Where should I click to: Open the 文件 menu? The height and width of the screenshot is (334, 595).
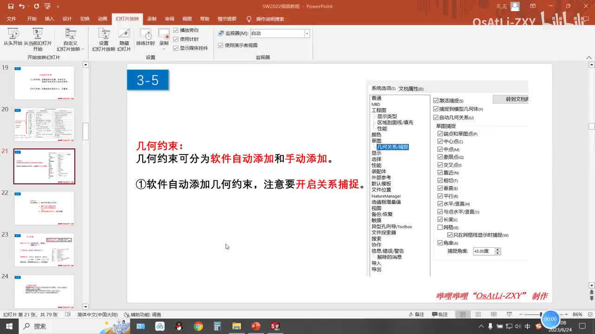point(12,19)
